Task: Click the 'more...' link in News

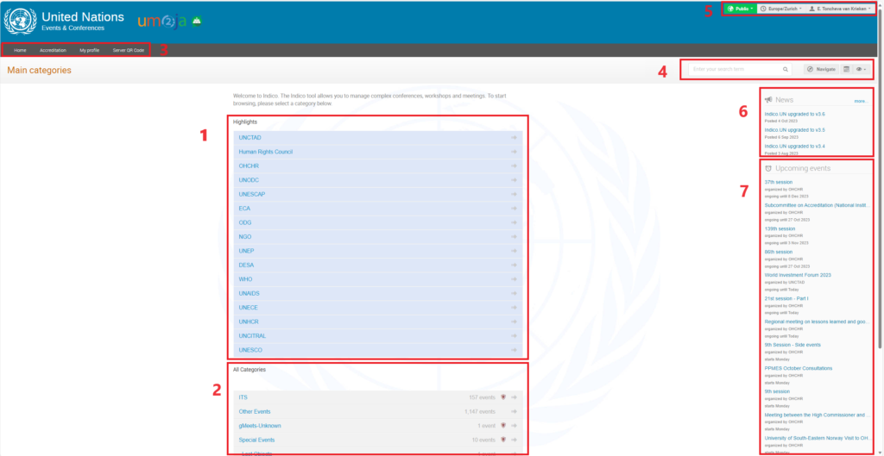Action: pyautogui.click(x=861, y=102)
